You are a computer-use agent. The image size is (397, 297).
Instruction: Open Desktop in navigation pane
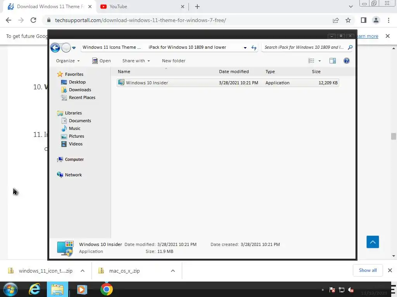click(77, 82)
